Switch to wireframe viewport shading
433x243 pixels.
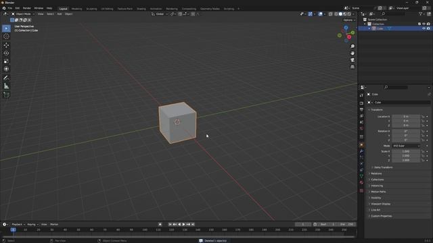(x=336, y=14)
